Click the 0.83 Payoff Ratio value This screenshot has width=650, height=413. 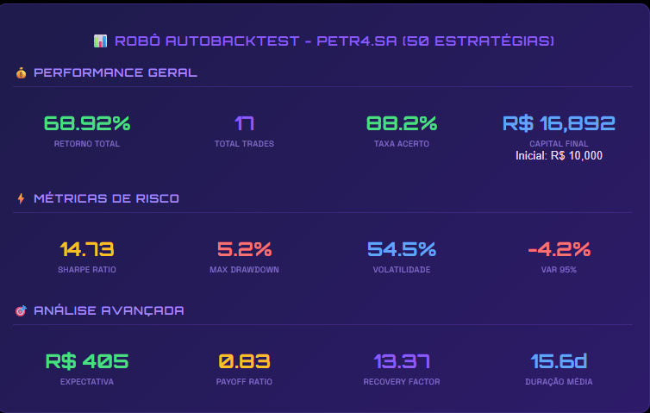point(244,361)
